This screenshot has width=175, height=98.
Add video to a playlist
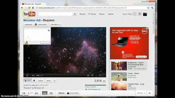[41, 81]
